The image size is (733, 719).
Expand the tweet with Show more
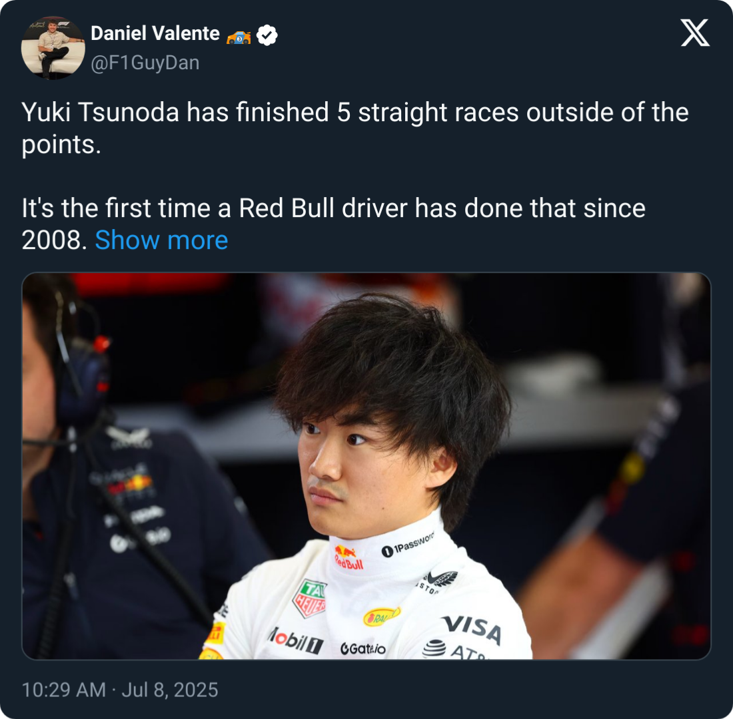pyautogui.click(x=161, y=240)
